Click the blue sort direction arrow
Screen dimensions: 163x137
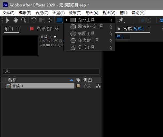click(x=71, y=80)
